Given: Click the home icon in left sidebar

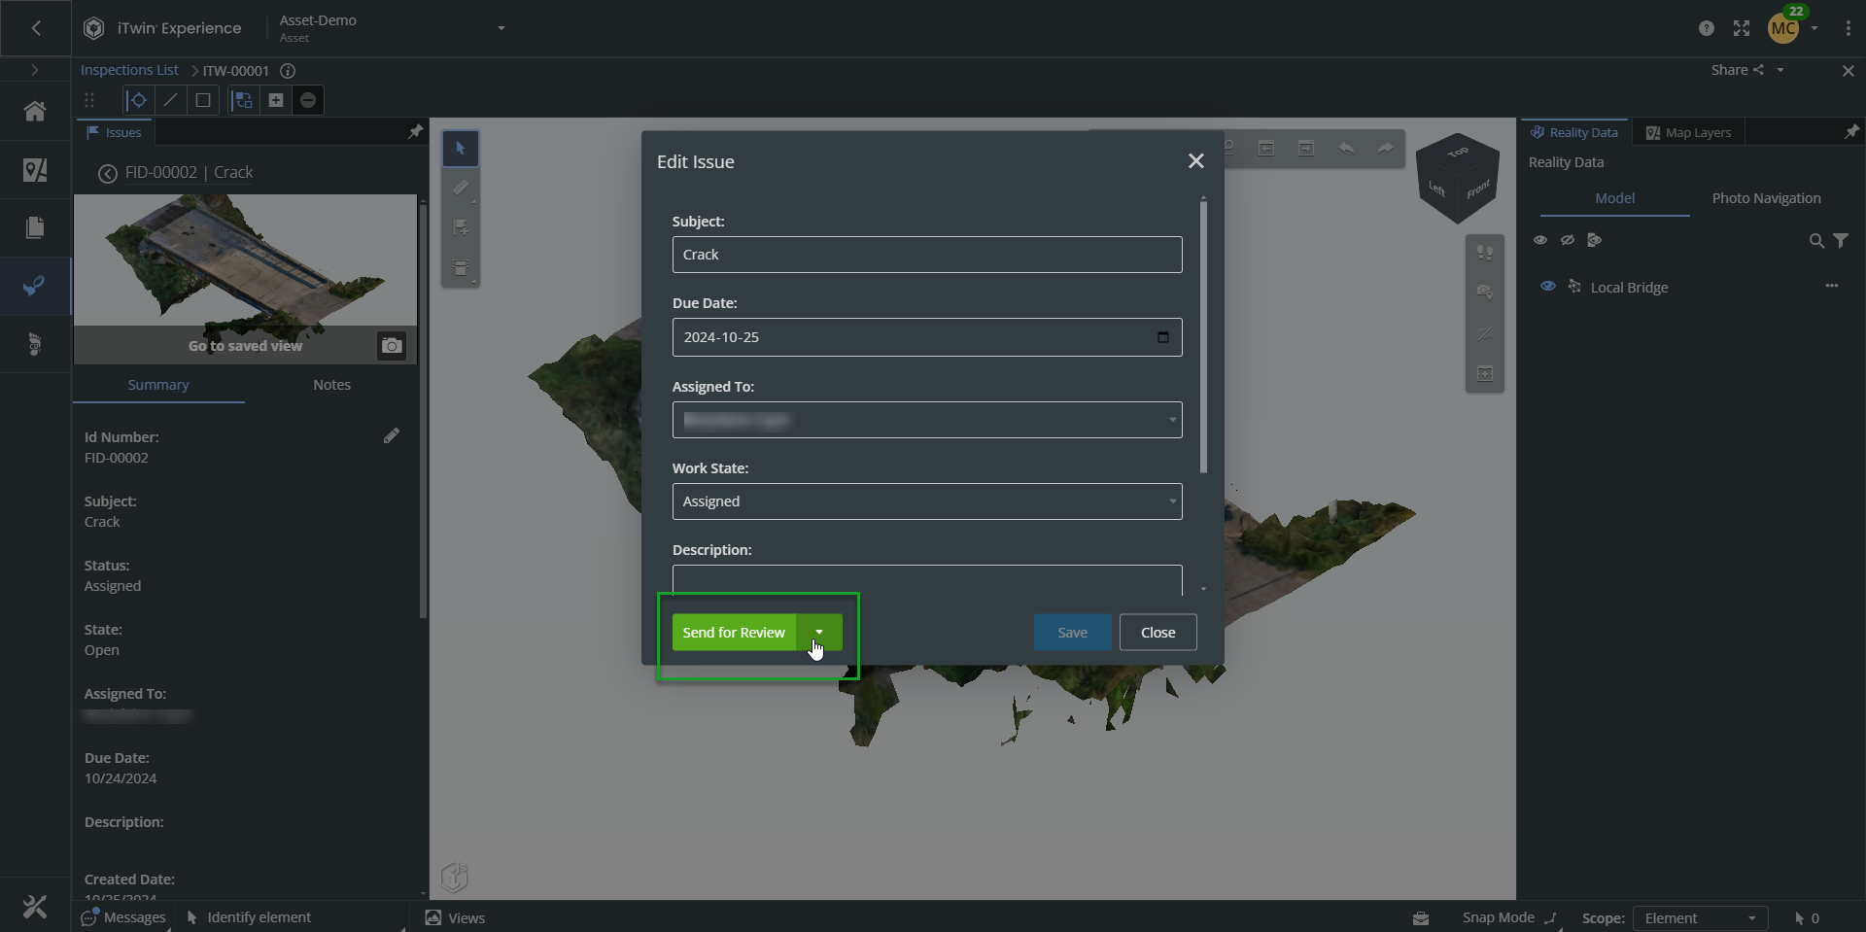Looking at the screenshot, I should [35, 112].
